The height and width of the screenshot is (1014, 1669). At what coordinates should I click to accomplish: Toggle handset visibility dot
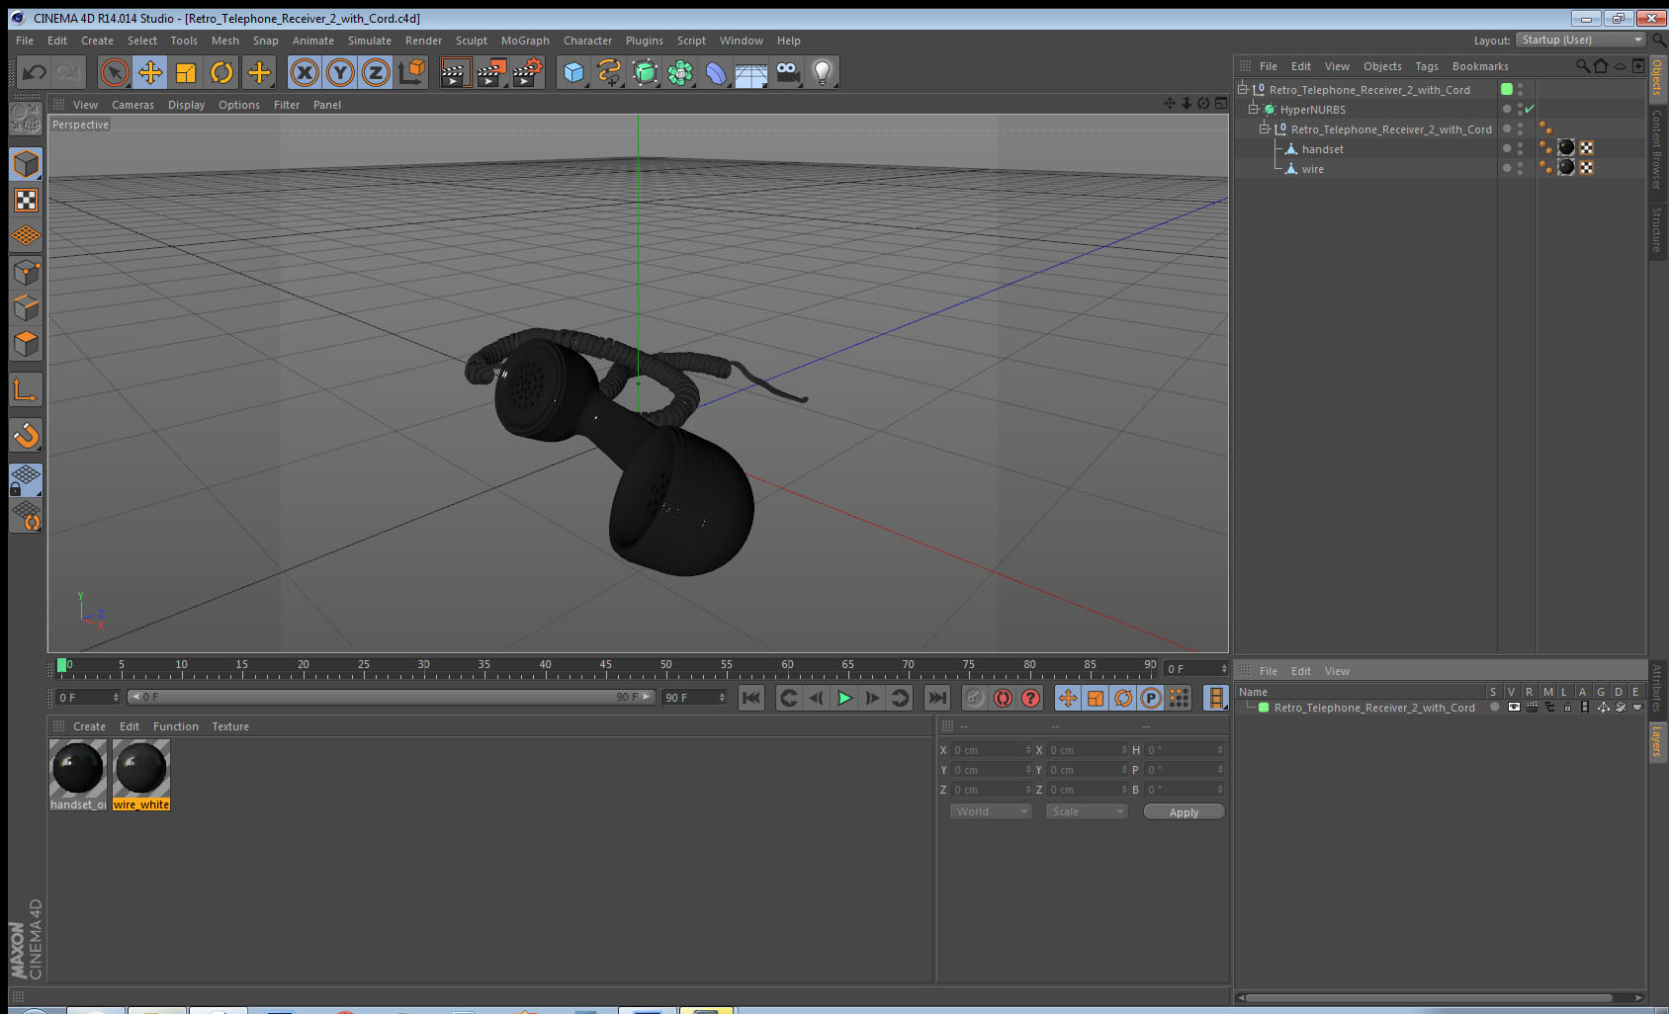click(x=1507, y=147)
